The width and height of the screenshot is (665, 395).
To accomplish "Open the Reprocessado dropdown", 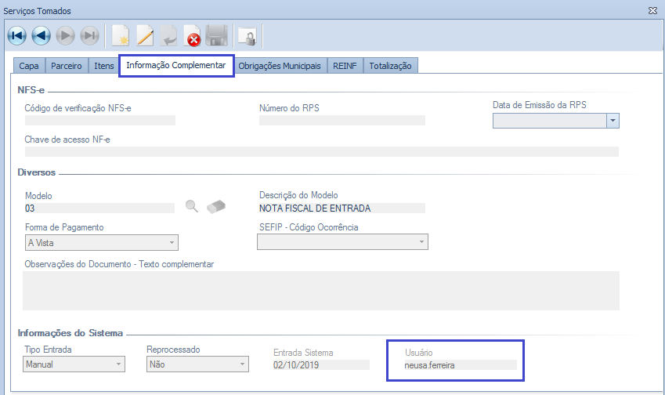I will click(242, 364).
